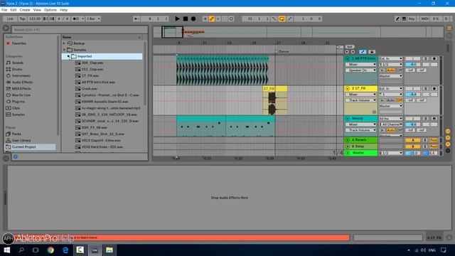The height and width of the screenshot is (256, 455).
Task: Toggle Draw Mode pencil icon
Action: [397, 18]
